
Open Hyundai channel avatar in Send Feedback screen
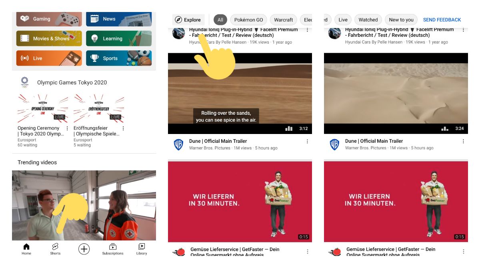coord(334,33)
